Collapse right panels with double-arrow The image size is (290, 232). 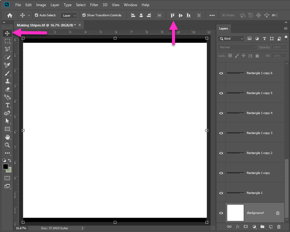[x=286, y=22]
